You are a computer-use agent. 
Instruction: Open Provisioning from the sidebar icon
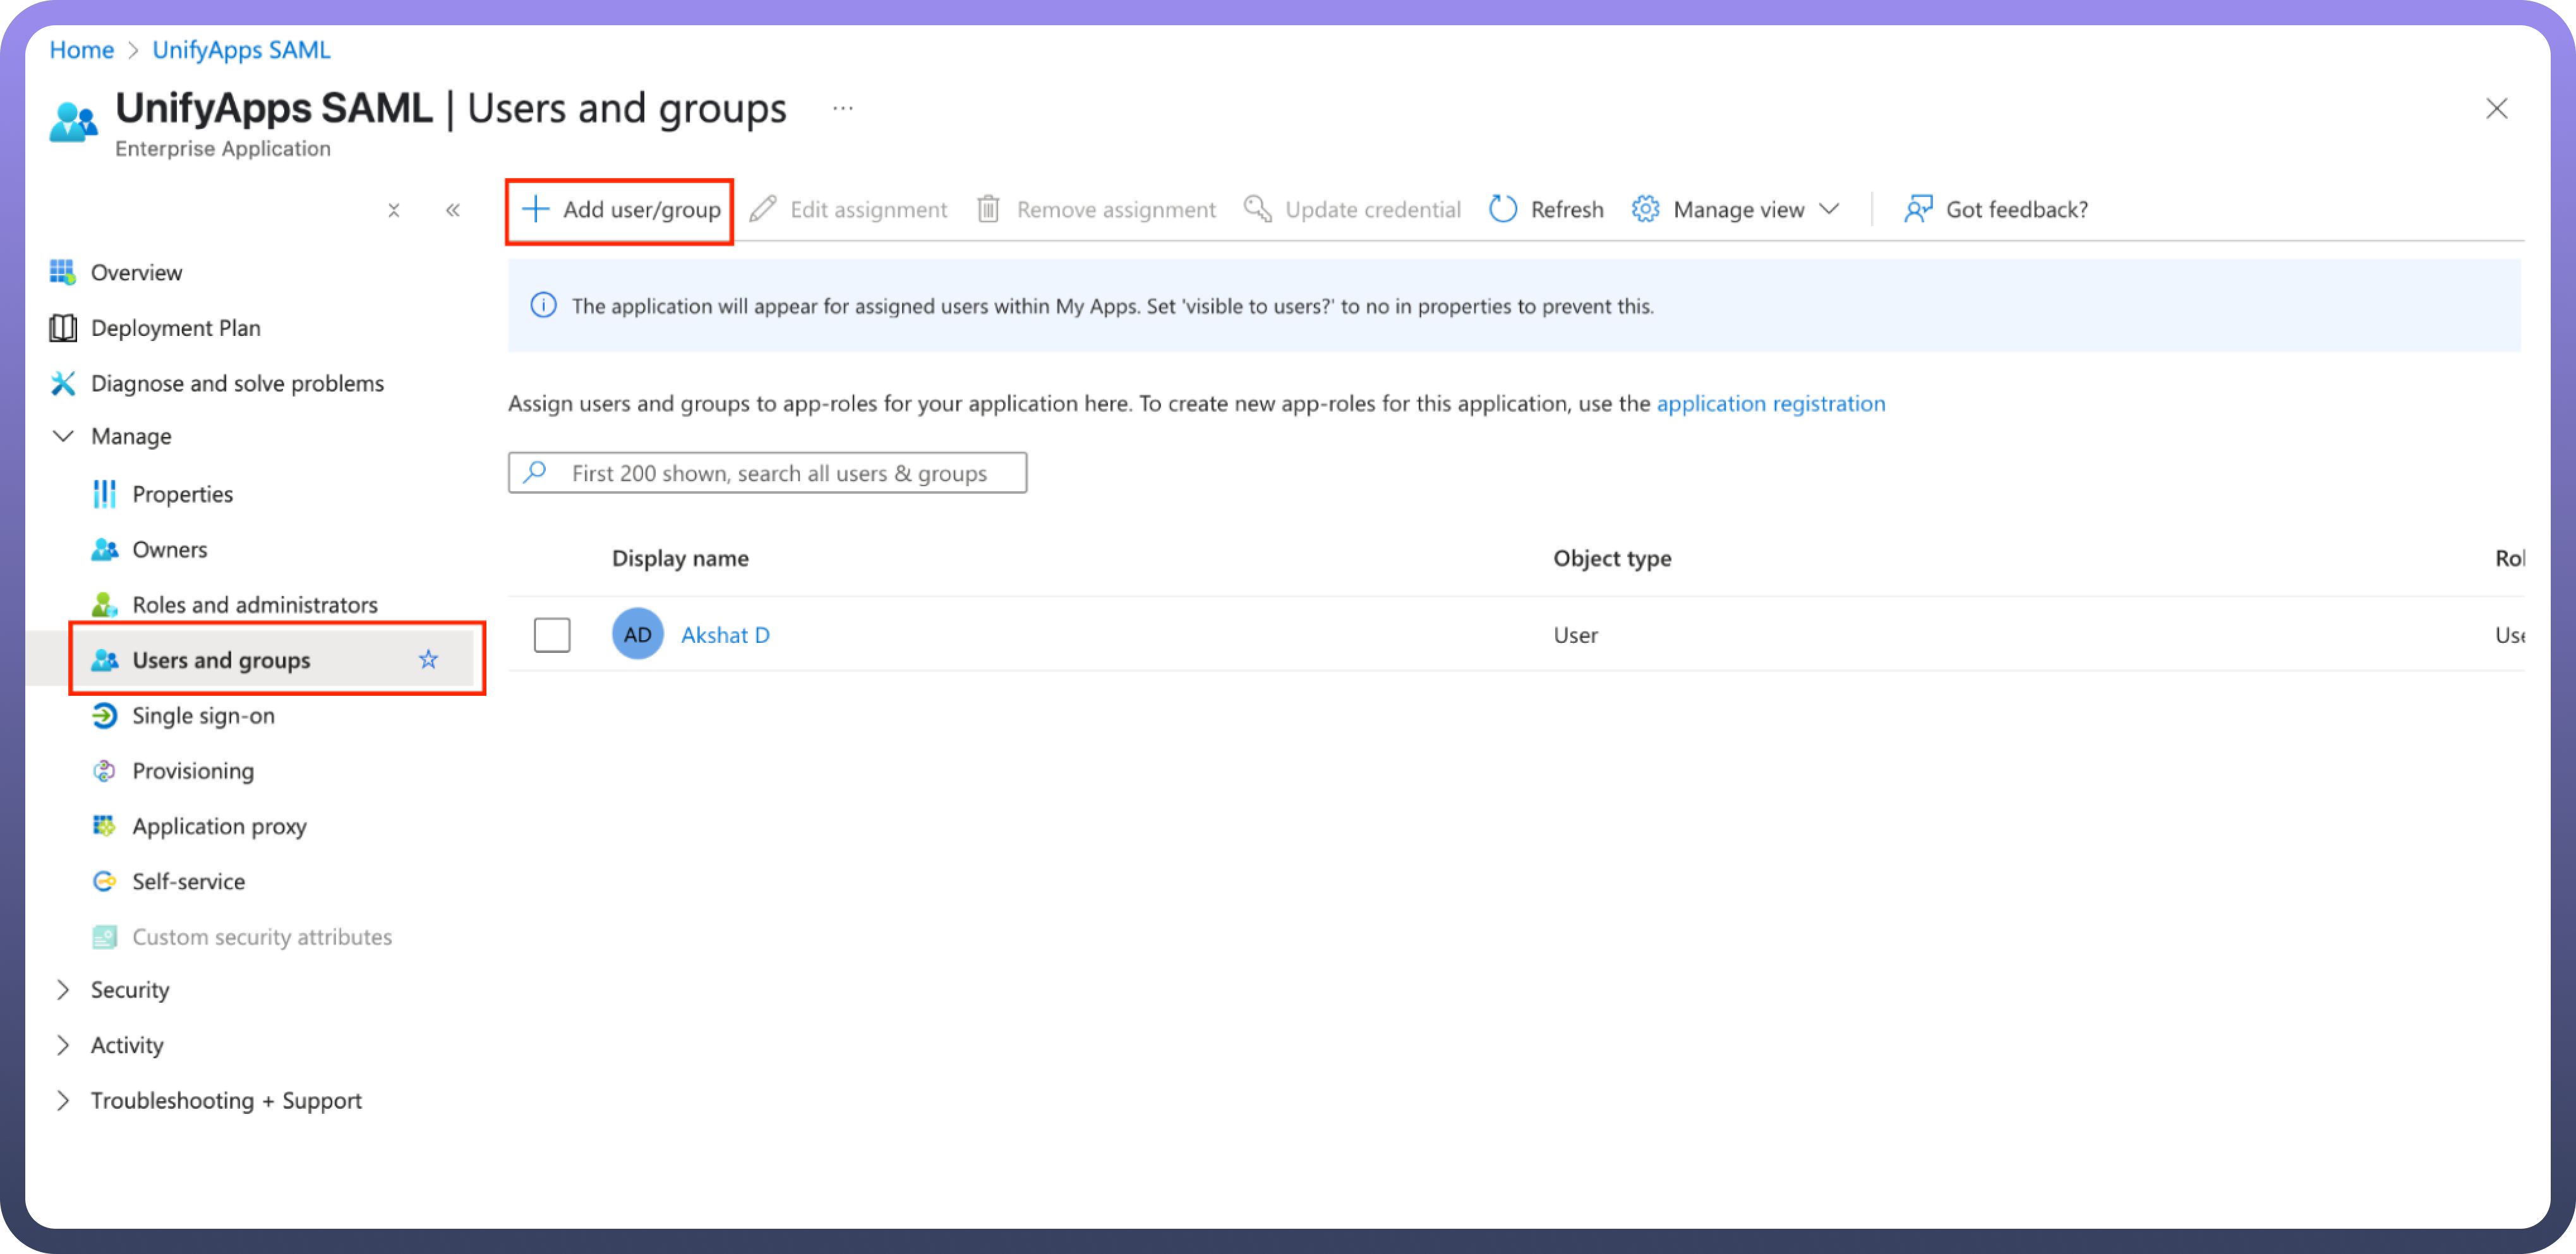[104, 770]
